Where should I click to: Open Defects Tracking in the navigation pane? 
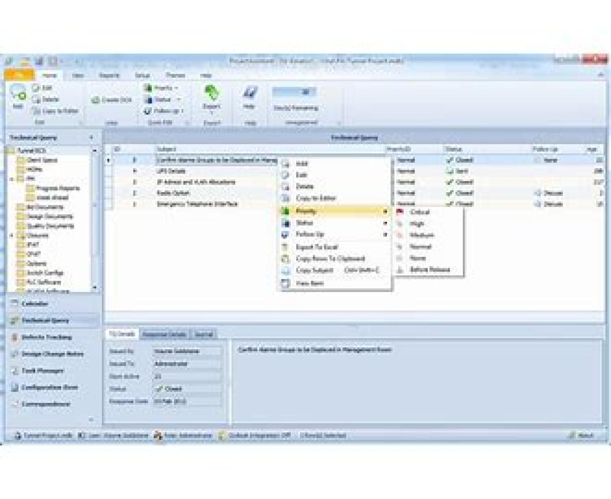pos(46,337)
